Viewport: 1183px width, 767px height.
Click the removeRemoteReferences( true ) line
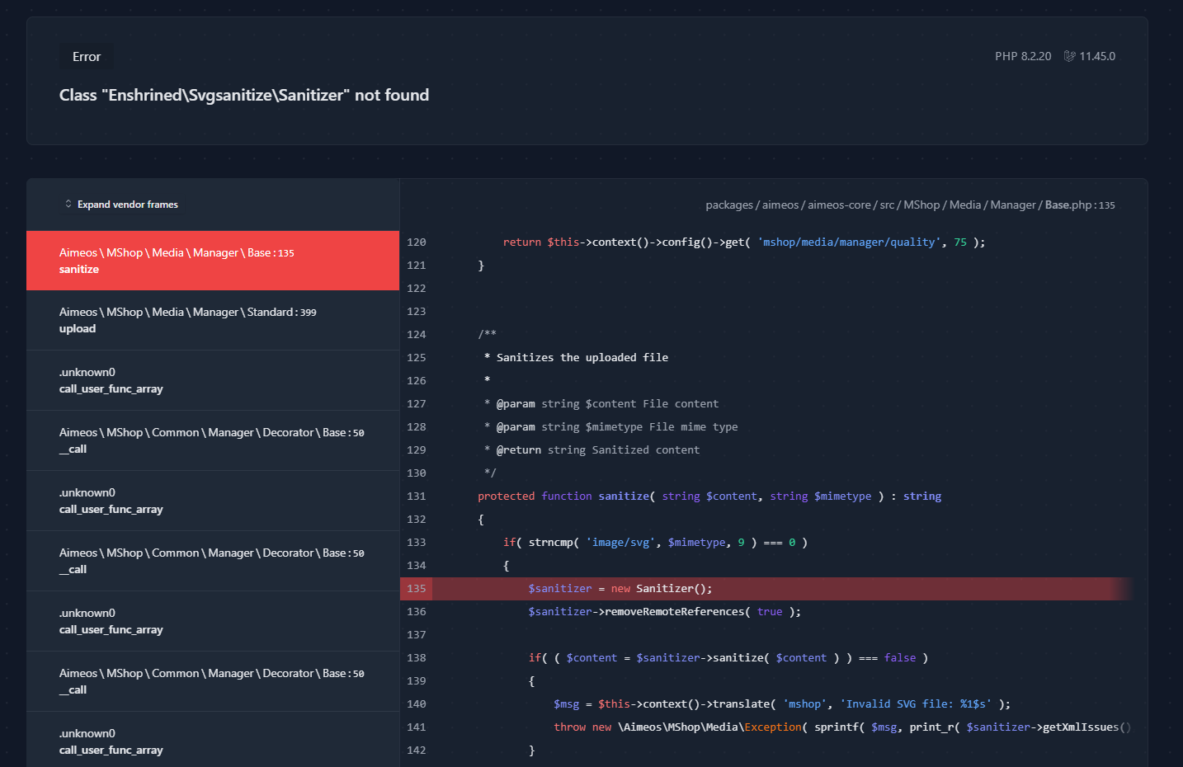(x=665, y=612)
